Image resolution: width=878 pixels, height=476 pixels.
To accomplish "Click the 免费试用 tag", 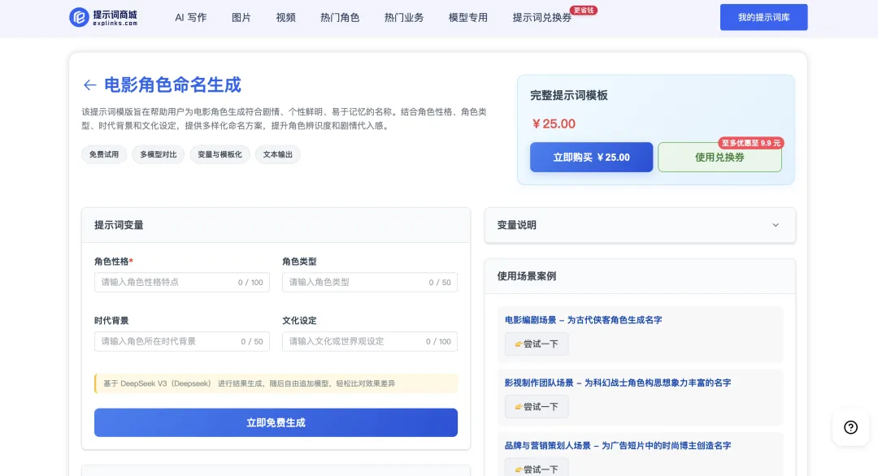I will (104, 154).
